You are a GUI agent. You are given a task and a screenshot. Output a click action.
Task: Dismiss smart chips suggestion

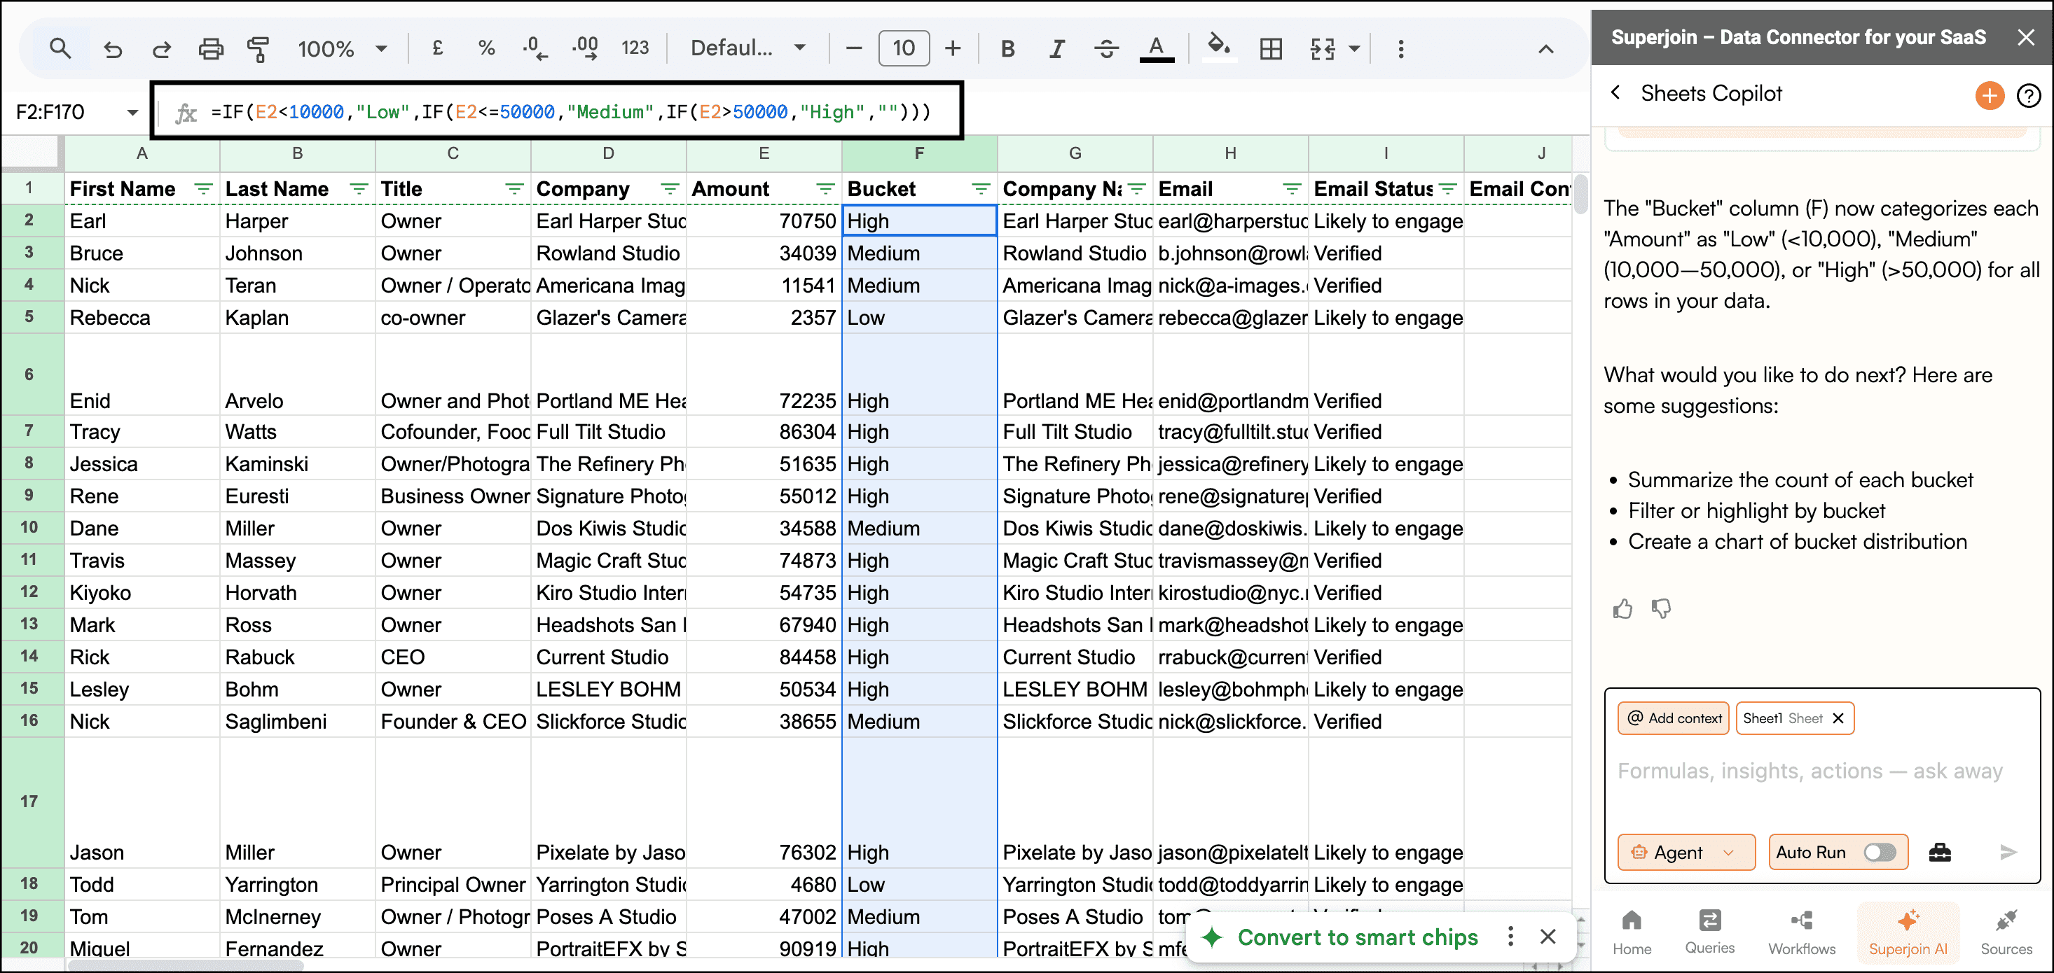[x=1548, y=937]
